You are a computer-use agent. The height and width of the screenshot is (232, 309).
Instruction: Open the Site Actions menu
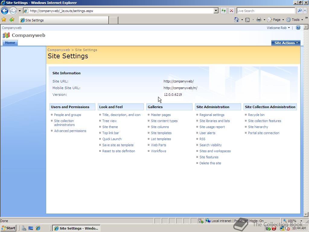[x=286, y=43]
